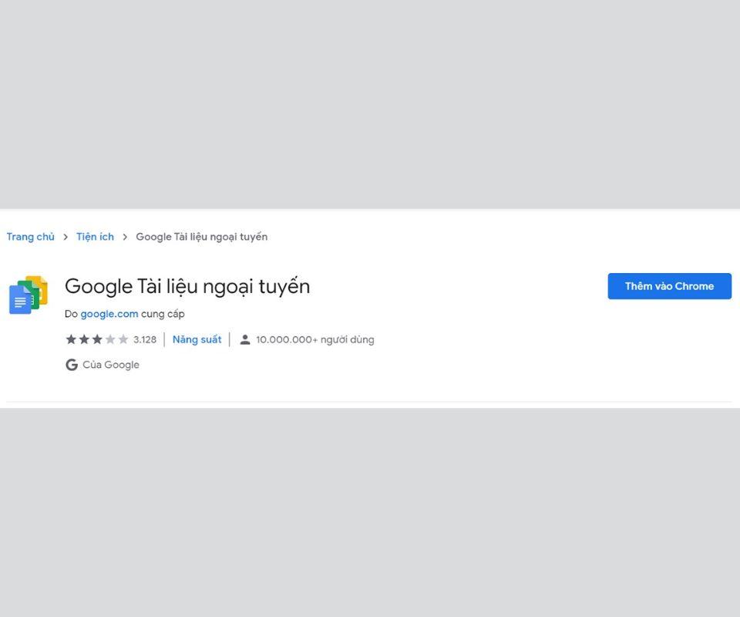Click the large Google Tài liệu ngoại tuyến heading

pos(187,286)
